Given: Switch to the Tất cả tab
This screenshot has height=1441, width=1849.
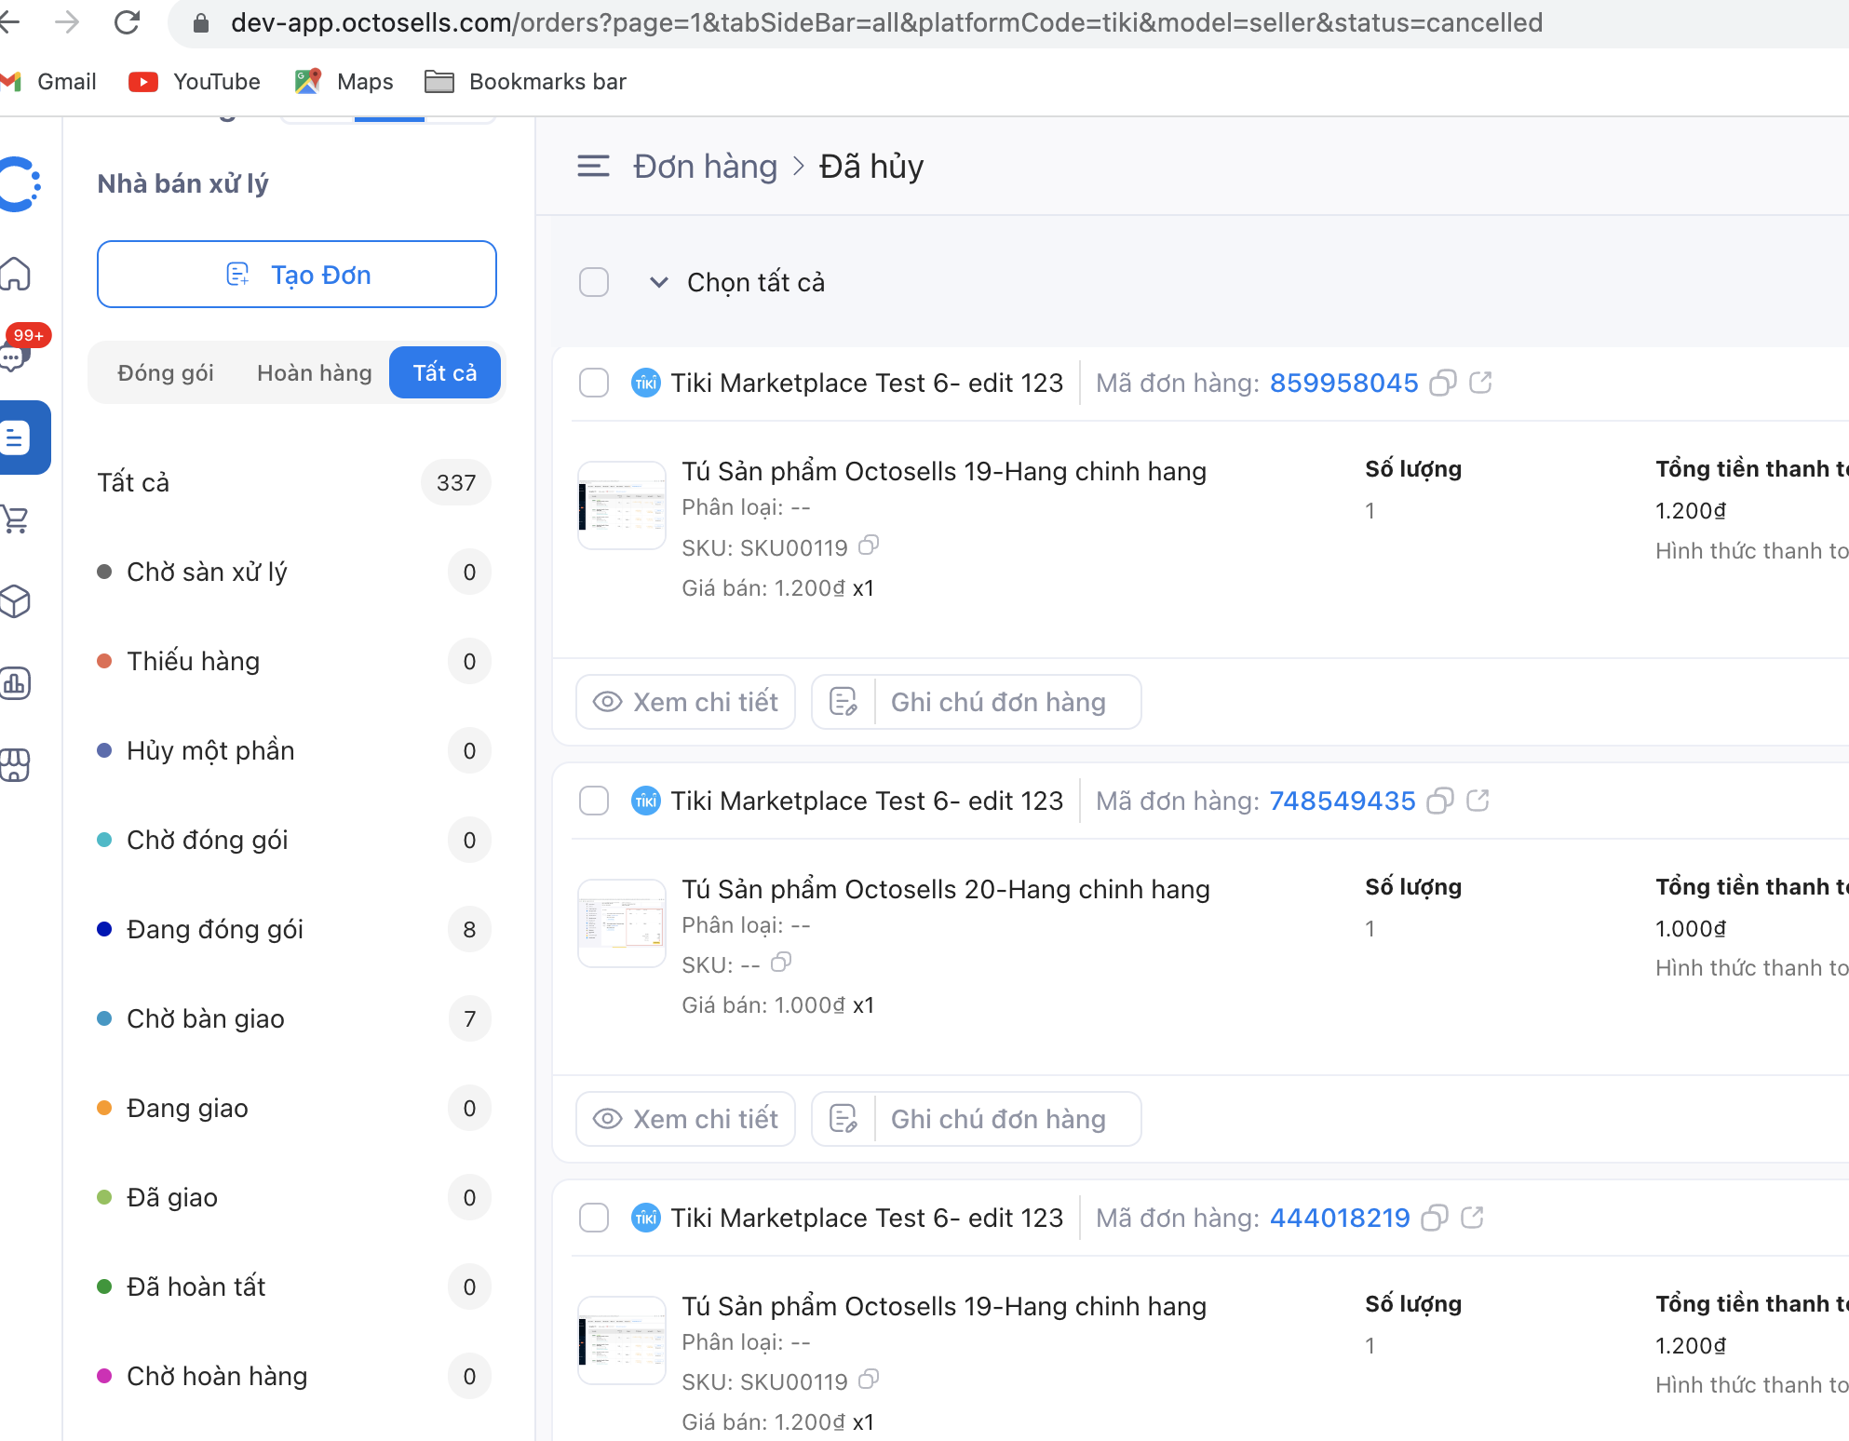Looking at the screenshot, I should (x=445, y=372).
